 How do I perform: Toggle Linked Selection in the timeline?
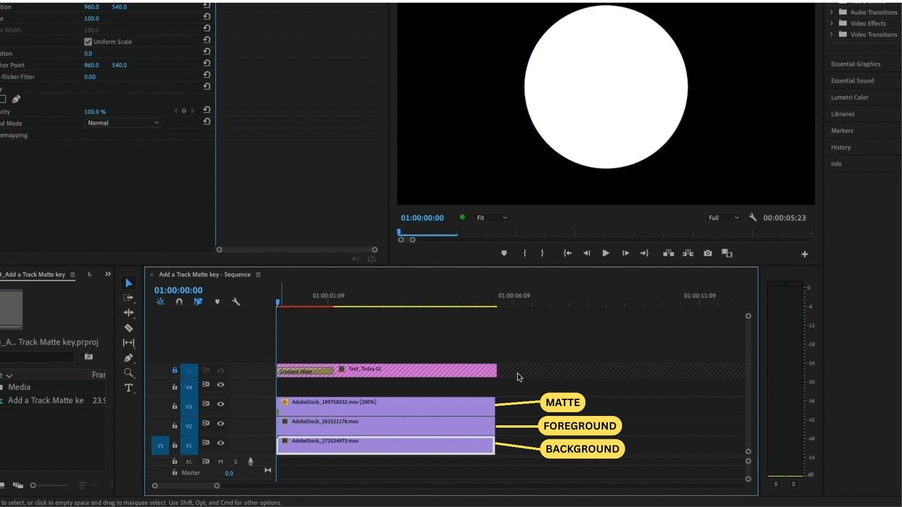coord(198,302)
